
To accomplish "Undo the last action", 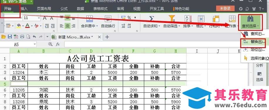I will (x=34, y=36).
